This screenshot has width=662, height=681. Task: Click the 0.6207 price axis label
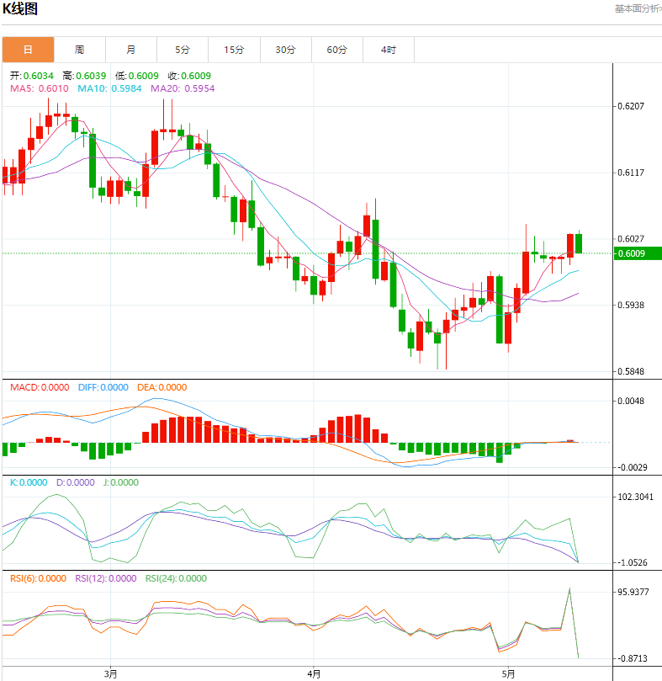click(631, 106)
